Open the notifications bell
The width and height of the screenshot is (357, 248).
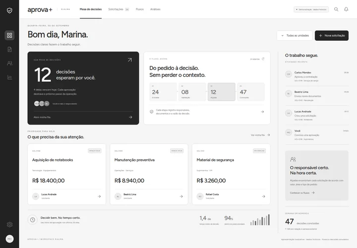pos(346,9)
